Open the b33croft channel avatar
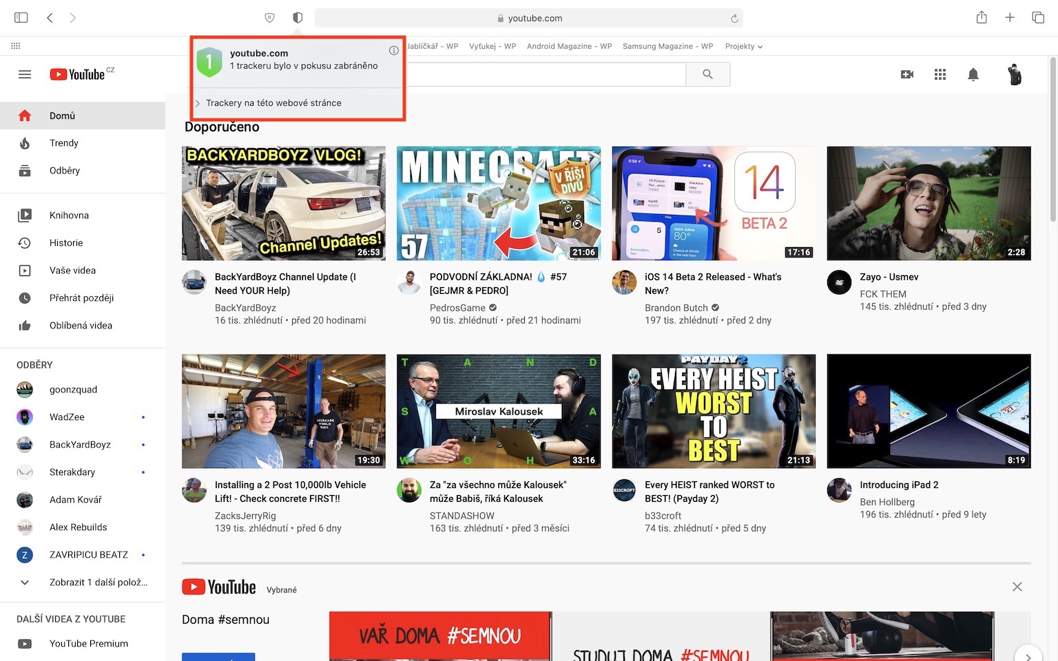The width and height of the screenshot is (1058, 661). tap(624, 490)
